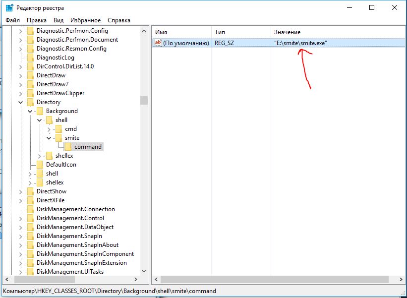Select the DiskManagement.SnapInComponent key
Viewport: 407px width, 298px height.
(x=85, y=254)
